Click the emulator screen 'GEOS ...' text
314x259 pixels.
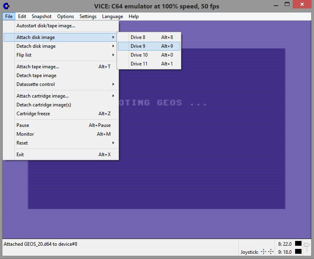click(x=181, y=103)
